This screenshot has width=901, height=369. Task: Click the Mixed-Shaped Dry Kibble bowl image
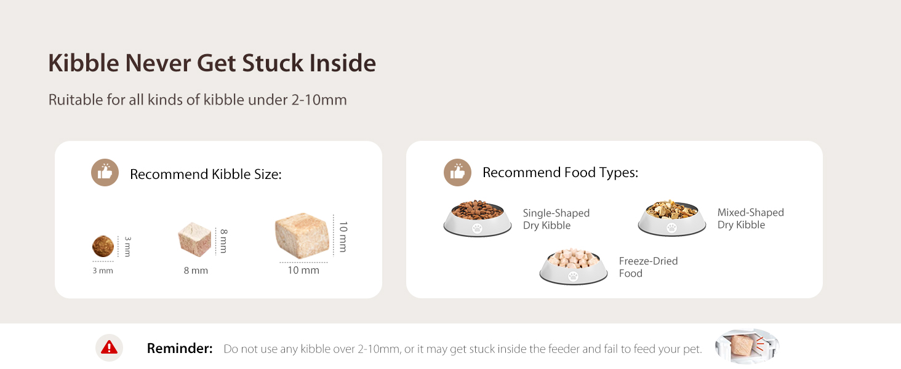tap(671, 218)
